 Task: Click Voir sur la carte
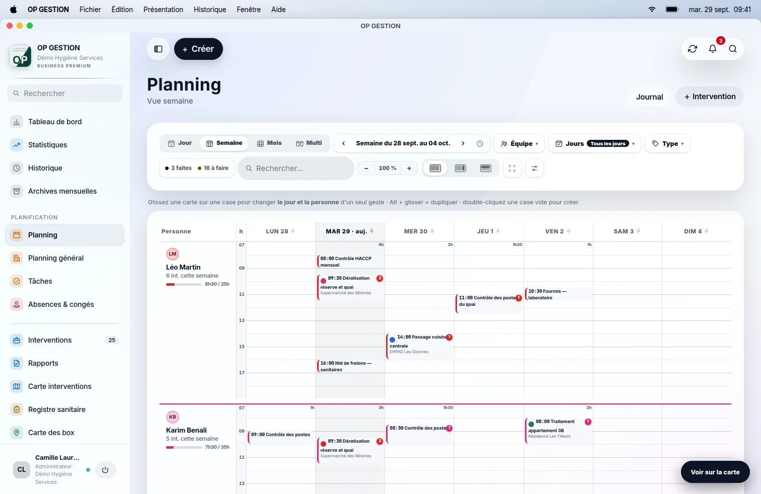pos(715,472)
